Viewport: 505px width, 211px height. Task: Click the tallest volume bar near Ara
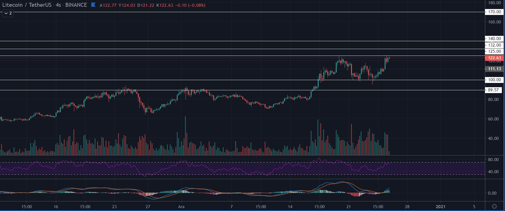[x=185, y=135]
